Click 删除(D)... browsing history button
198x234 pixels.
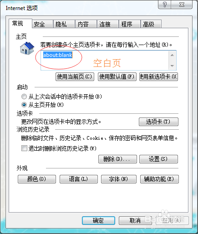(x=117, y=159)
